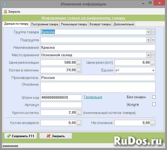The width and height of the screenshot is (167, 150).
Task: Open the Реализация товара tab
Action: pyautogui.click(x=74, y=24)
